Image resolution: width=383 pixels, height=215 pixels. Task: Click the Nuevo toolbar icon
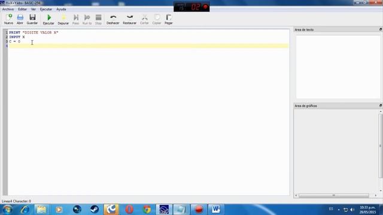8,19
